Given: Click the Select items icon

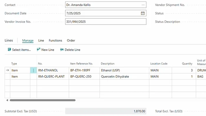Looking at the screenshot, I should (x=9, y=50).
